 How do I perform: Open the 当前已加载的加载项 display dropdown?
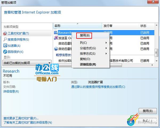pyautogui.click(x=27, y=63)
